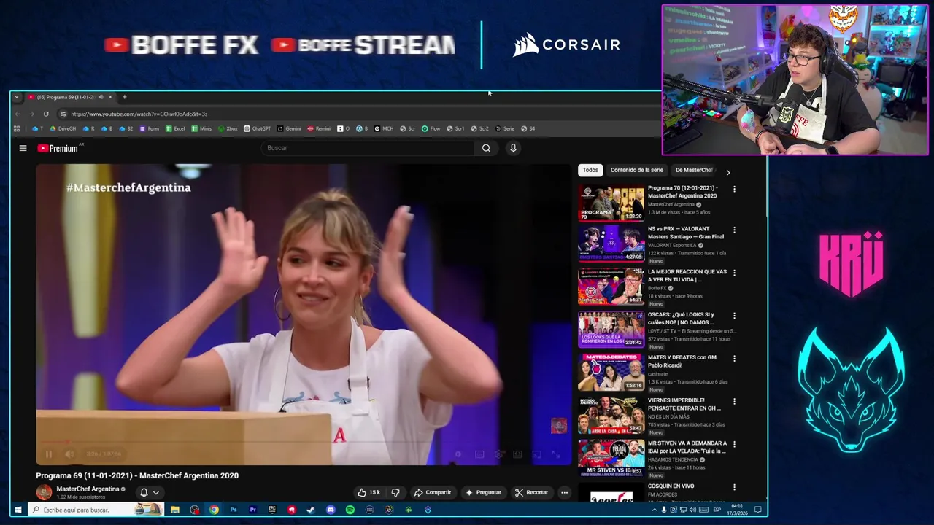
Task: Toggle channel notification bell
Action: [x=144, y=492]
